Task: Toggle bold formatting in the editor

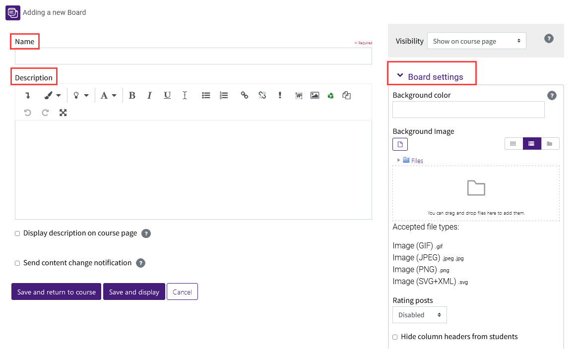Action: tap(132, 95)
